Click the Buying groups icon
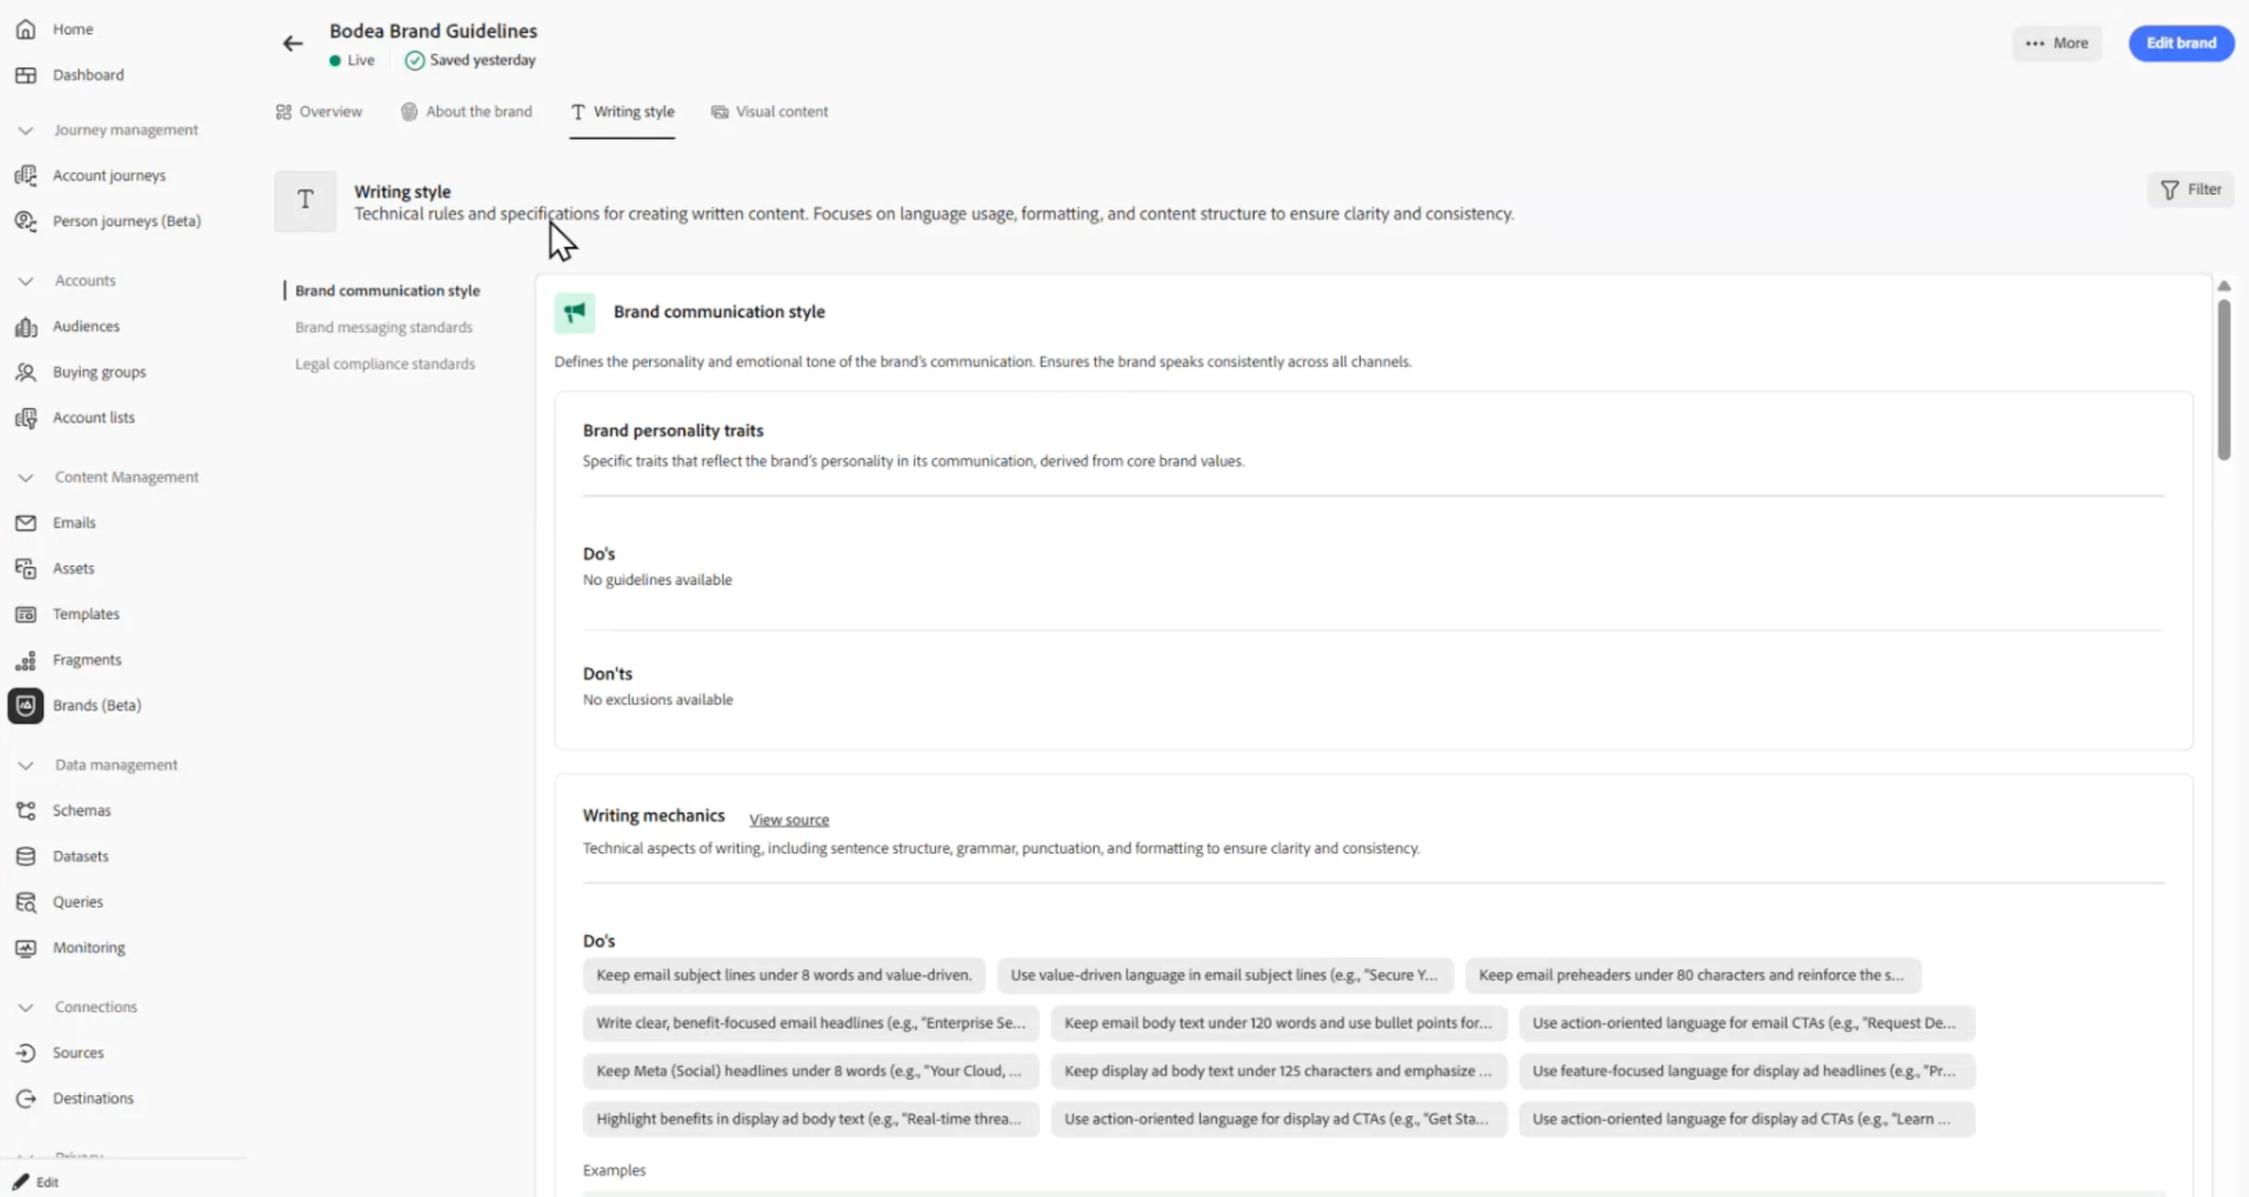The image size is (2249, 1197). 26,372
